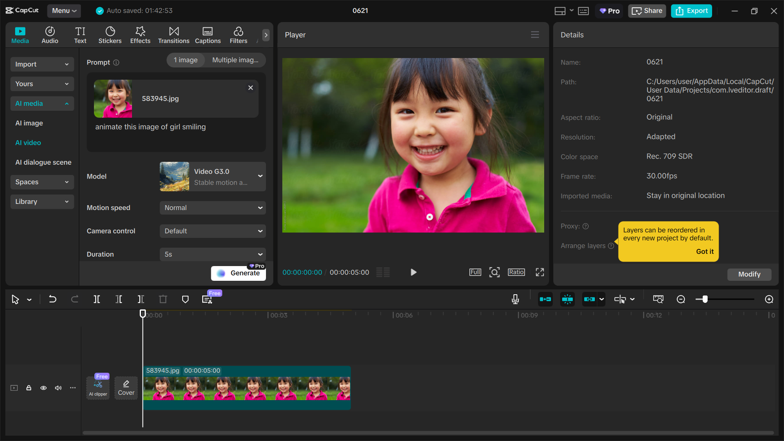This screenshot has height=441, width=784.
Task: Select the Split tool
Action: click(97, 299)
